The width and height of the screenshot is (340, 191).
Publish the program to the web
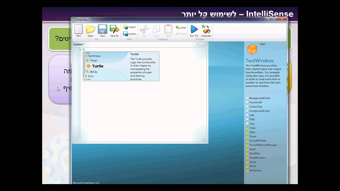130,34
